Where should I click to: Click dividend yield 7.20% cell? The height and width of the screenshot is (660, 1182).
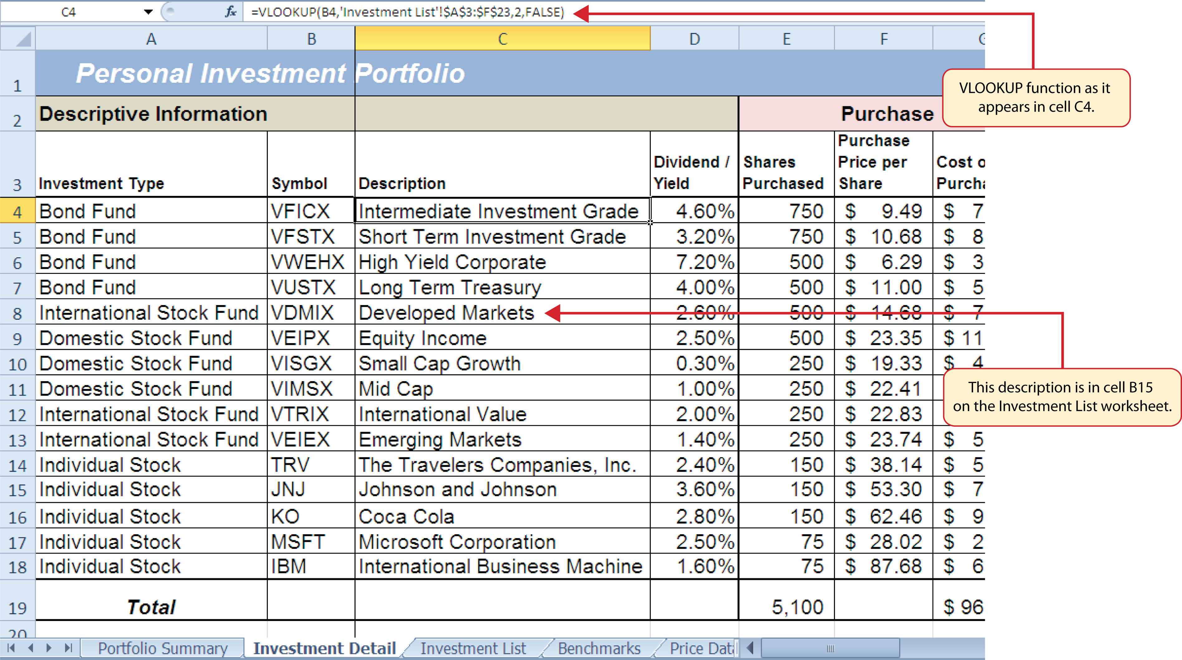point(694,262)
